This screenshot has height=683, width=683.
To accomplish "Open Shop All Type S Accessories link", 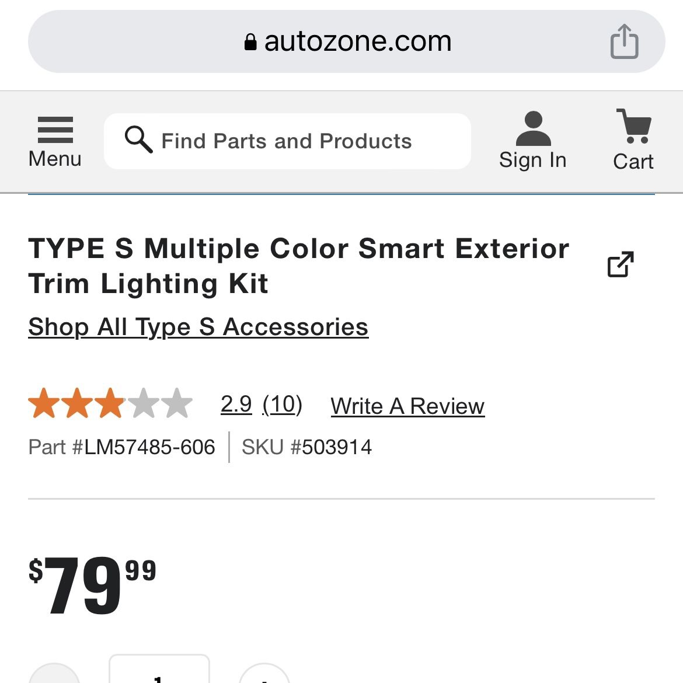I will click(198, 327).
